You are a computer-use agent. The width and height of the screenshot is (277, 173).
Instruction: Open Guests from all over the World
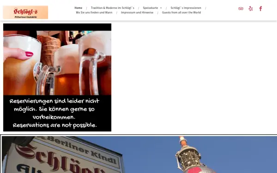(x=181, y=12)
